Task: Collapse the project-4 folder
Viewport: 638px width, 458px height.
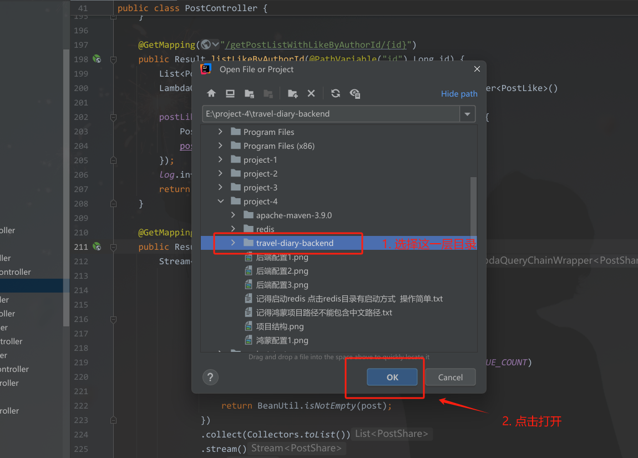Action: click(x=221, y=201)
